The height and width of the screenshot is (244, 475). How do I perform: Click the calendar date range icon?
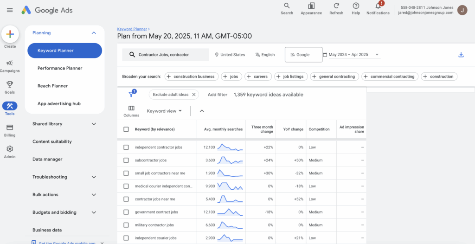325,55
